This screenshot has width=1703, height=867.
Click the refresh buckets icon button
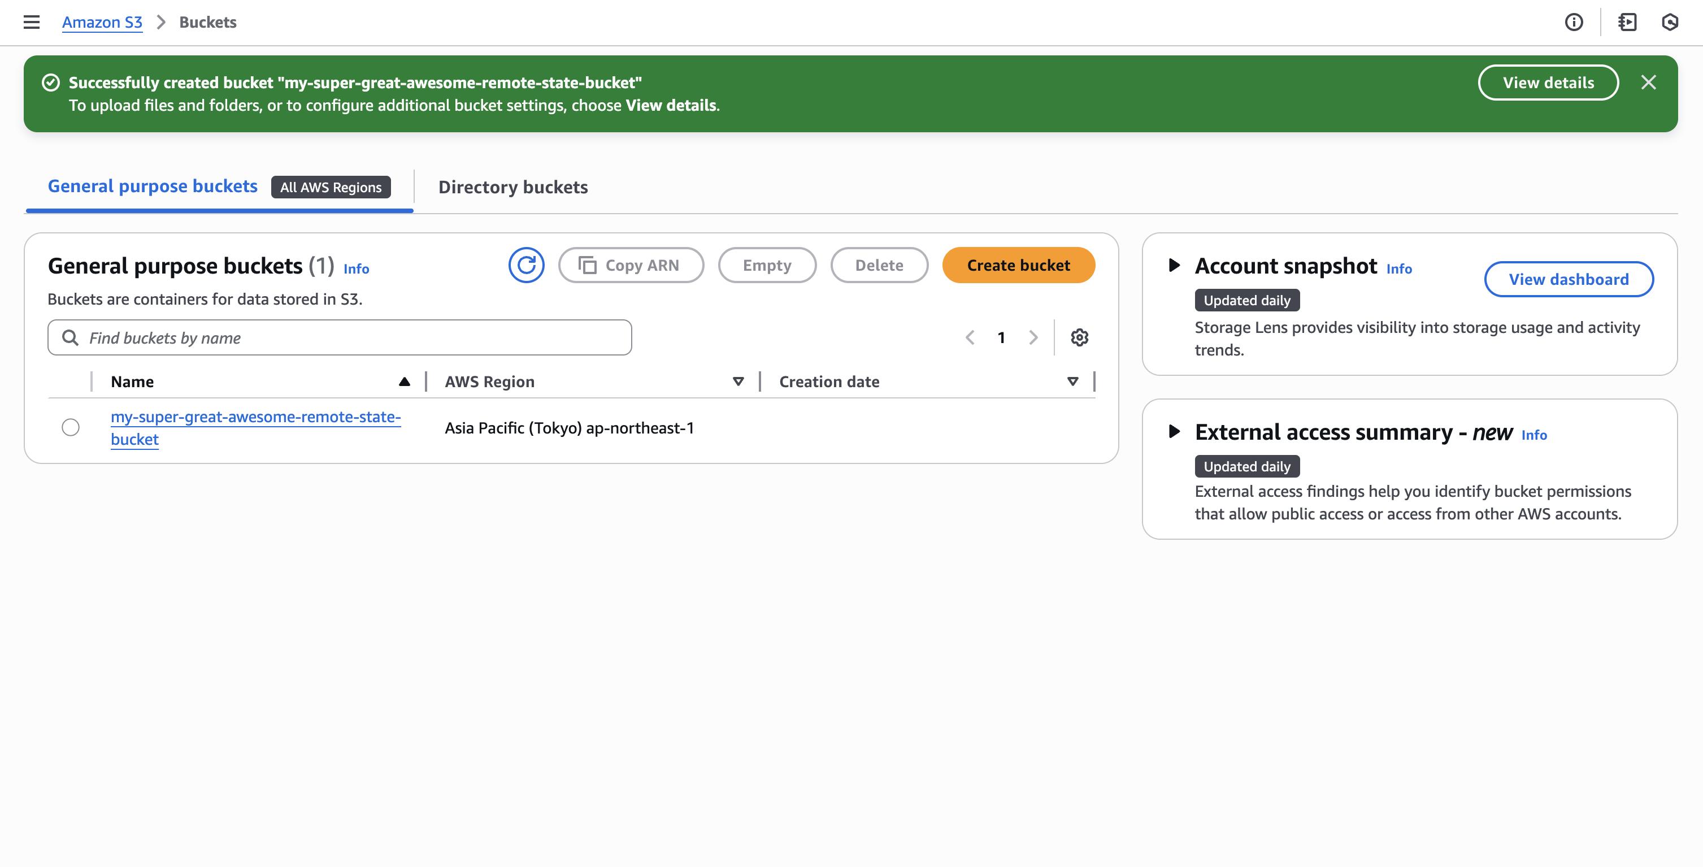pyautogui.click(x=526, y=265)
